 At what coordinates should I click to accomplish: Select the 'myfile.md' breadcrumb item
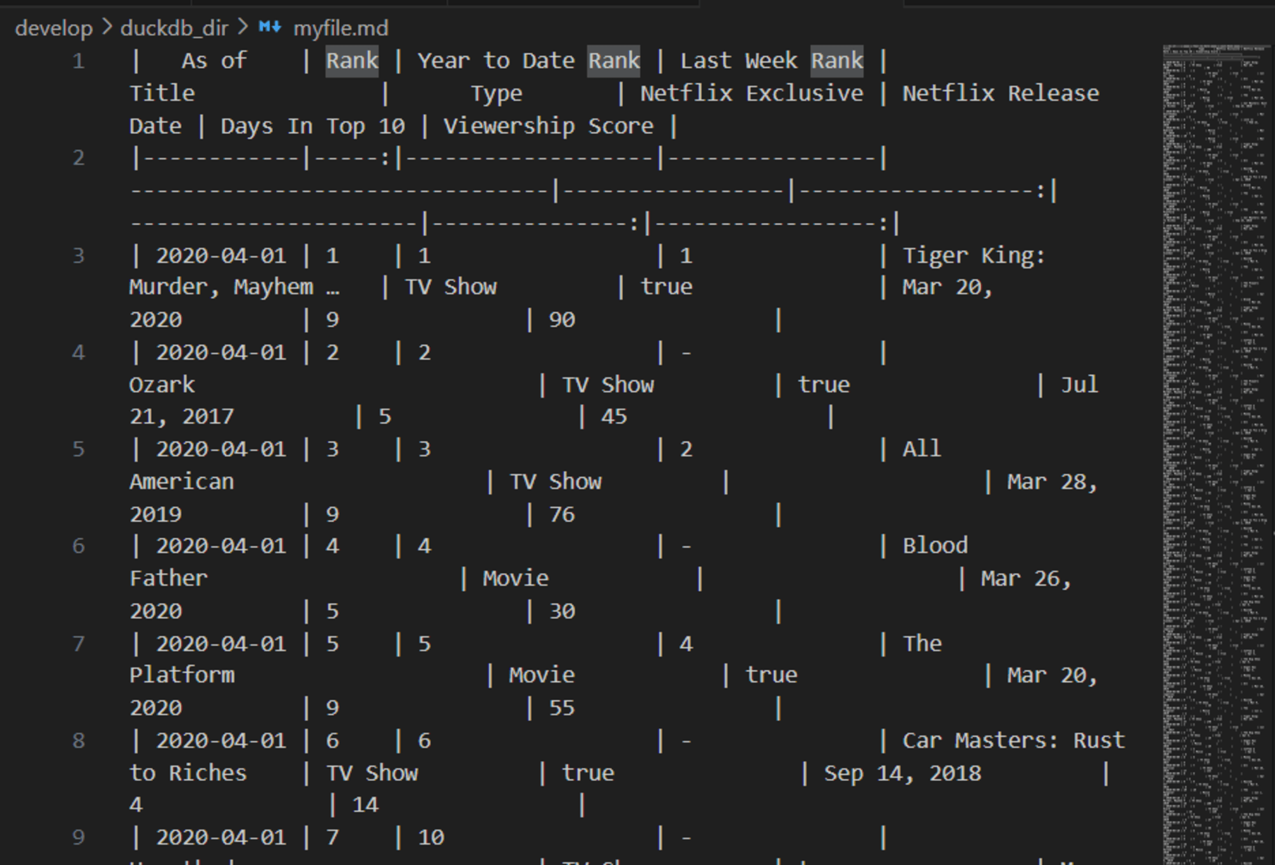pos(340,28)
